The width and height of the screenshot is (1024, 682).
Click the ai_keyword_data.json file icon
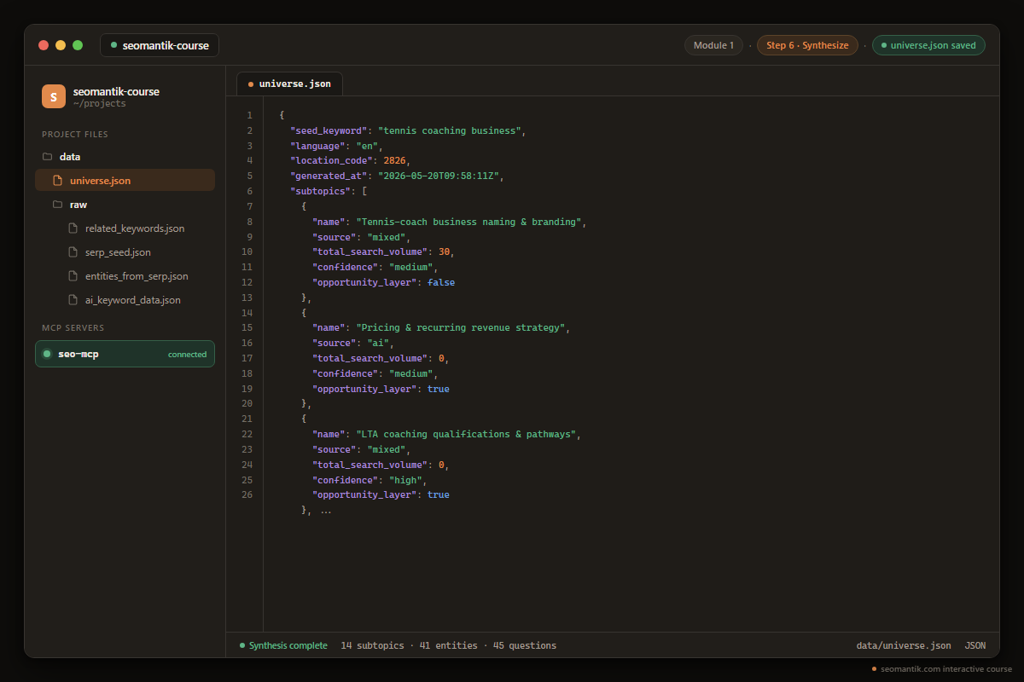[73, 300]
